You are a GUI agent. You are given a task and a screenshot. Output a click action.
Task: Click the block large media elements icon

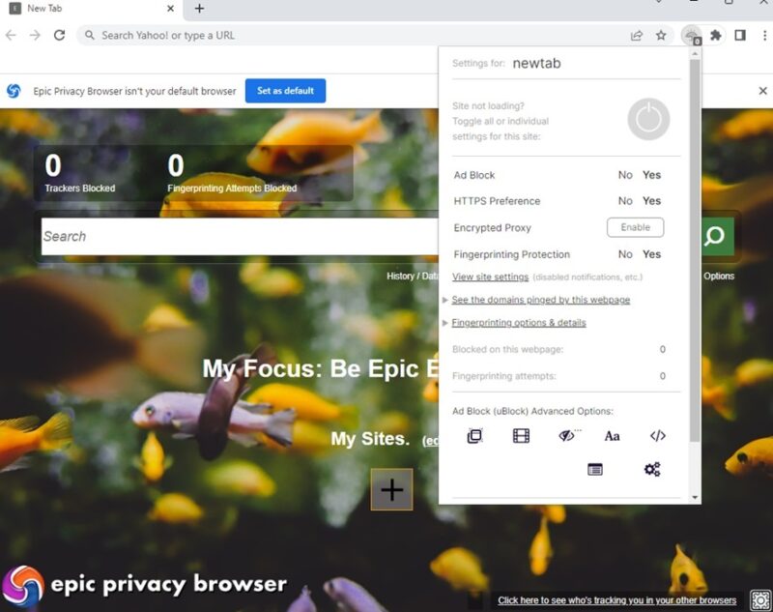[520, 436]
